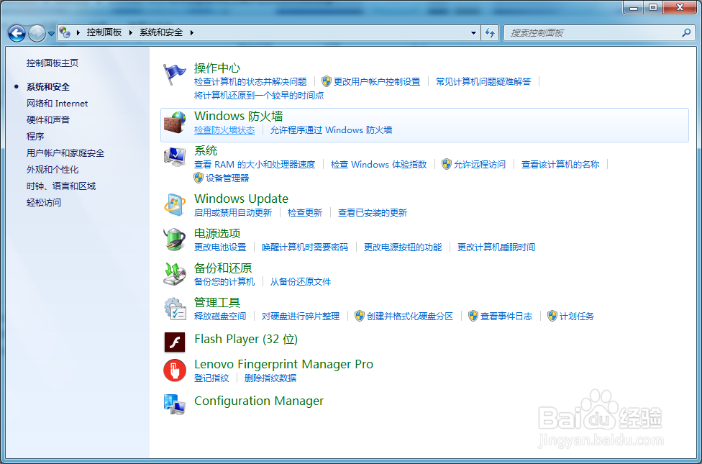Click shield icon beside 设备管理器
The height and width of the screenshot is (464, 702).
[199, 178]
